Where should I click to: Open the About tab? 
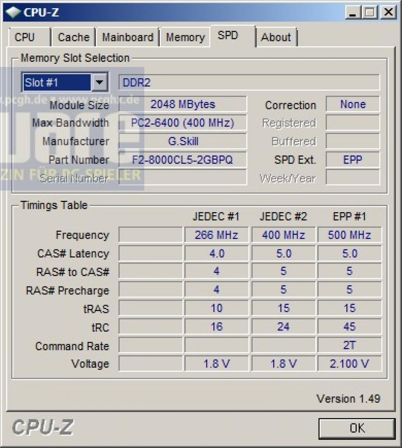276,37
